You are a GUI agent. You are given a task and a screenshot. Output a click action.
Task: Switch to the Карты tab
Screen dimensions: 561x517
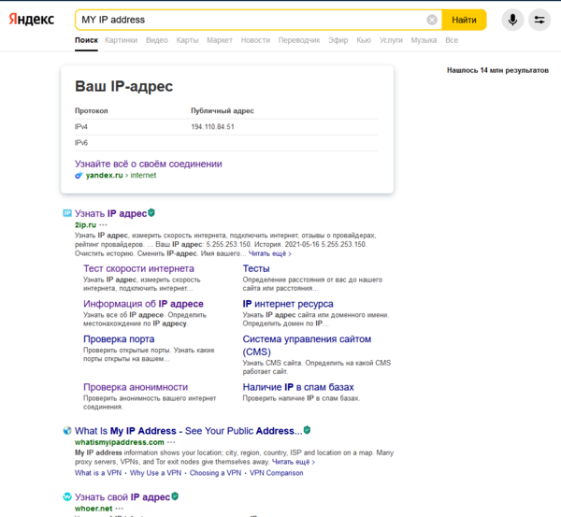[x=187, y=40]
